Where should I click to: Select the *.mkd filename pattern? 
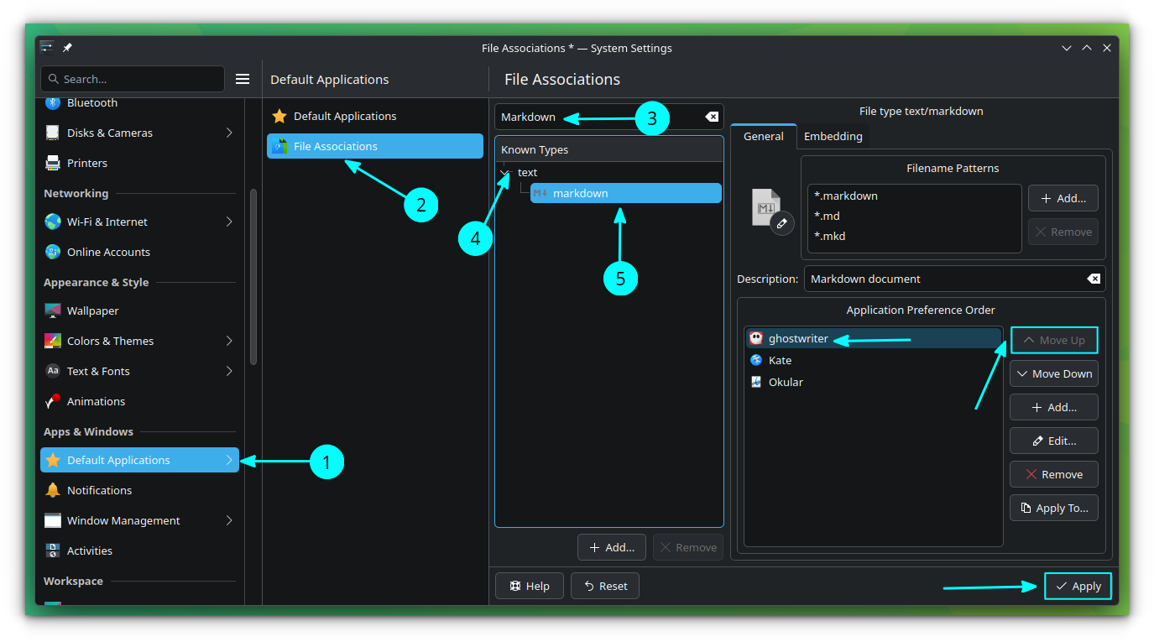[914, 236]
